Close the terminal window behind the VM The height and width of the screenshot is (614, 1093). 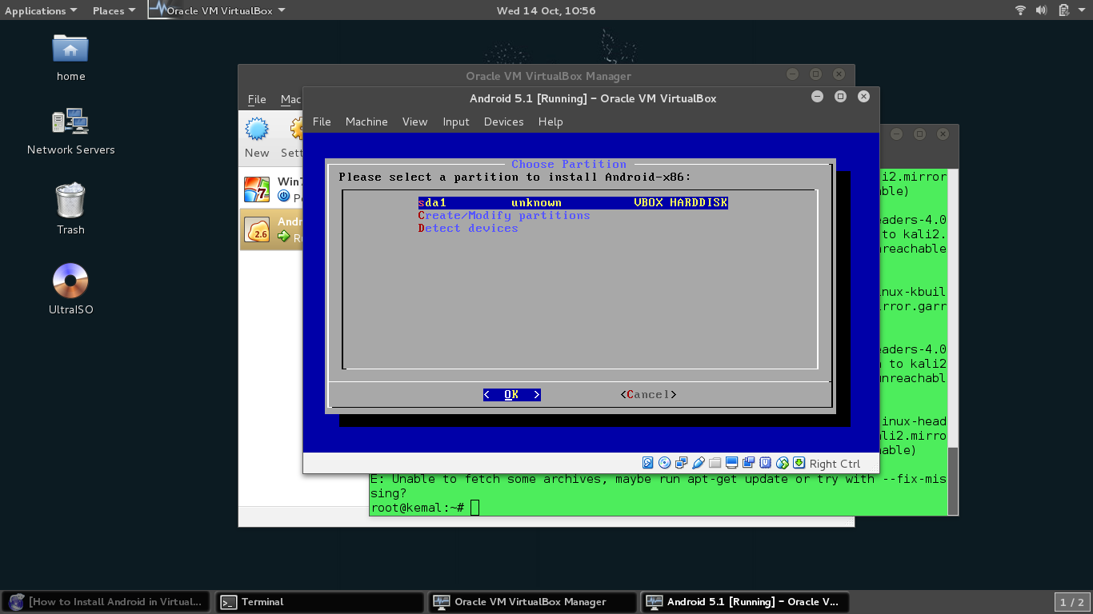(x=943, y=134)
